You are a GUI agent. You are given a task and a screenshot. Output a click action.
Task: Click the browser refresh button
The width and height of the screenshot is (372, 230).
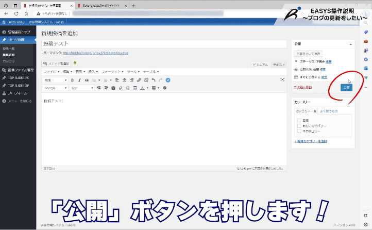(16, 13)
